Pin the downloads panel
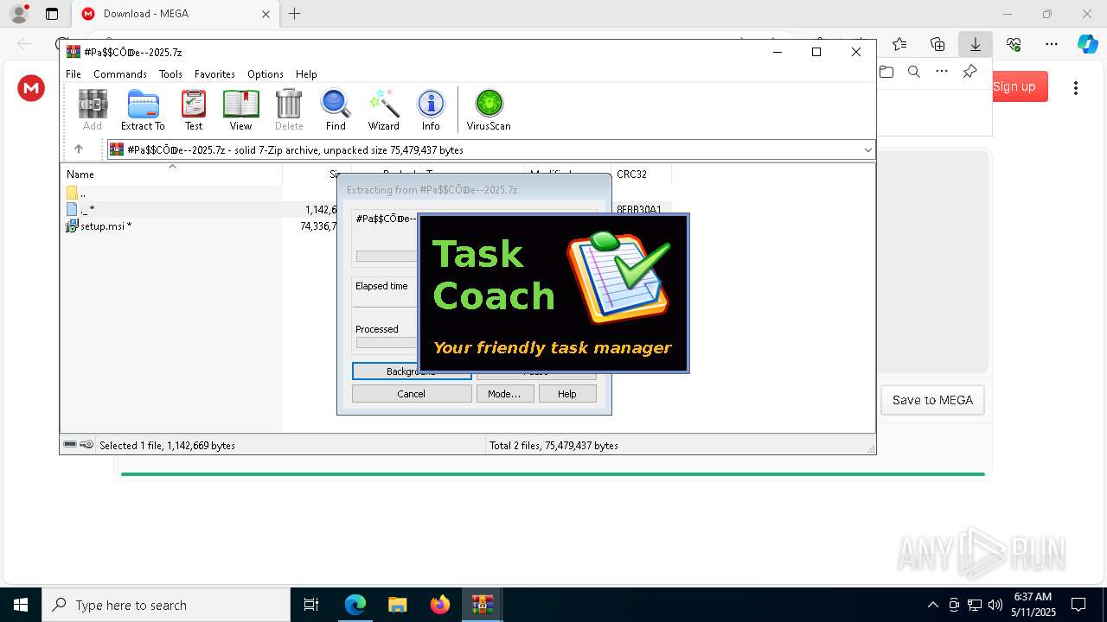This screenshot has width=1107, height=622. 970,72
